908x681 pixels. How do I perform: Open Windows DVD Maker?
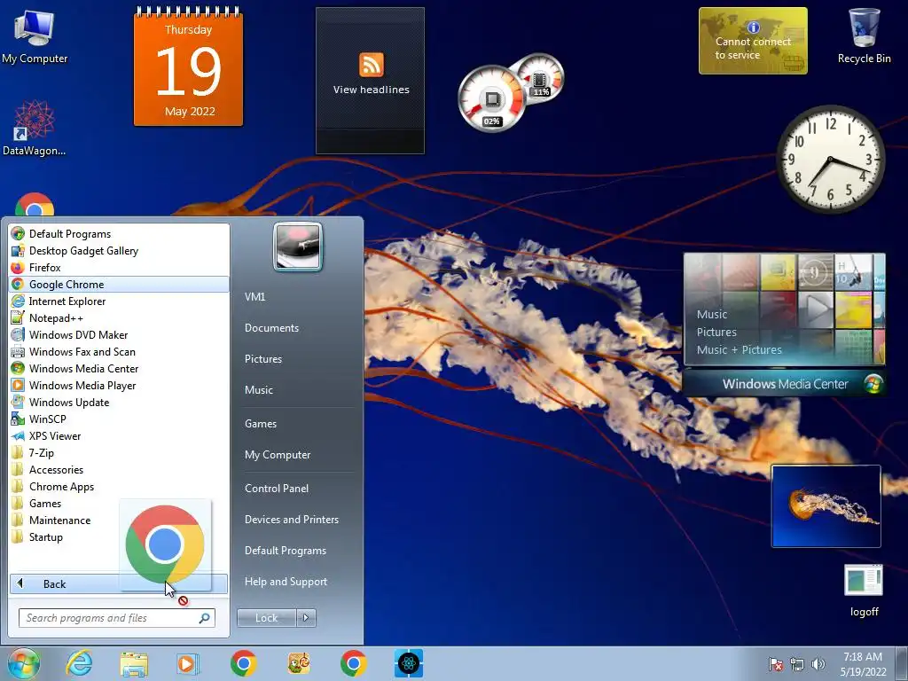pyautogui.click(x=120, y=334)
